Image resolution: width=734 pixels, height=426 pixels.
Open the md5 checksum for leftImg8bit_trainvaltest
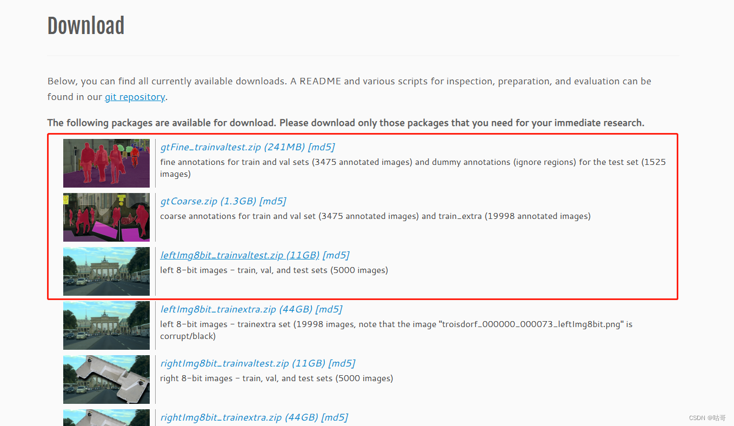336,255
